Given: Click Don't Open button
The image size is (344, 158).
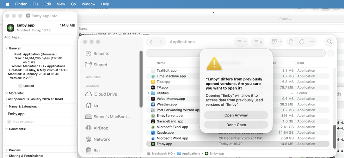Looking at the screenshot, I should pos(236,125).
